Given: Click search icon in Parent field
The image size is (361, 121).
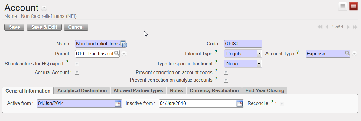Looking at the screenshot, I should pos(116,54).
